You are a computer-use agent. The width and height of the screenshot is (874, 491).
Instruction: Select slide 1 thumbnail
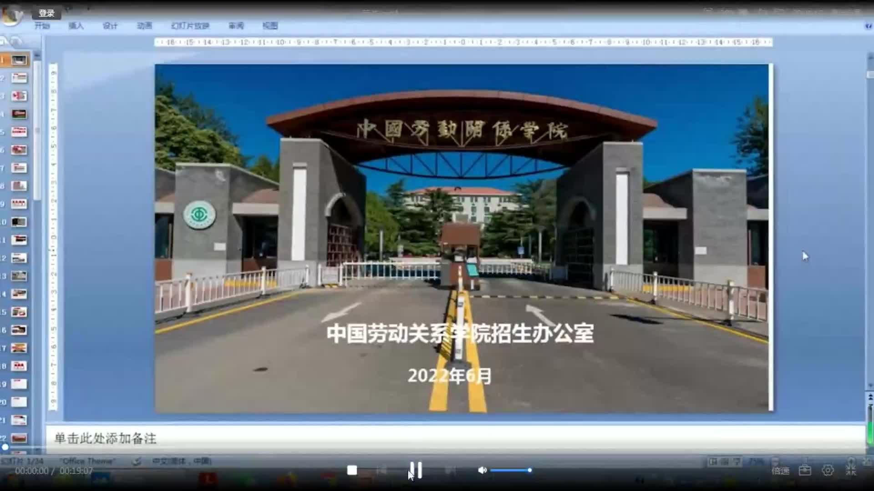point(19,60)
